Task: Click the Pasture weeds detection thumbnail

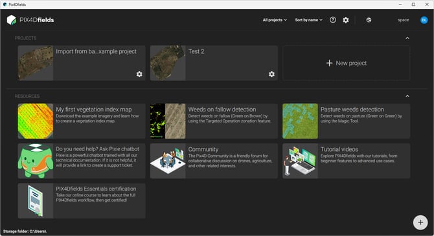Action: coord(300,121)
